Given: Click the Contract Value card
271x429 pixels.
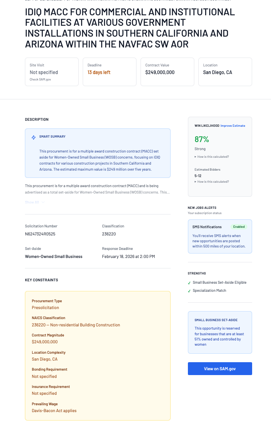Looking at the screenshot, I should coord(167,72).
